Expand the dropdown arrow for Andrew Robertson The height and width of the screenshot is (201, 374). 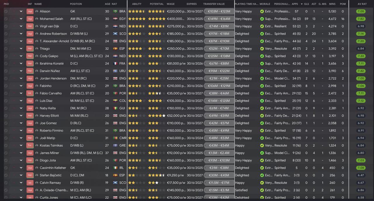[21, 34]
